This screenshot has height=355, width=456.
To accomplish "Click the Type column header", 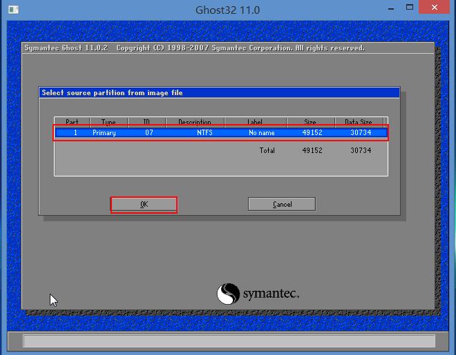I will (x=108, y=123).
